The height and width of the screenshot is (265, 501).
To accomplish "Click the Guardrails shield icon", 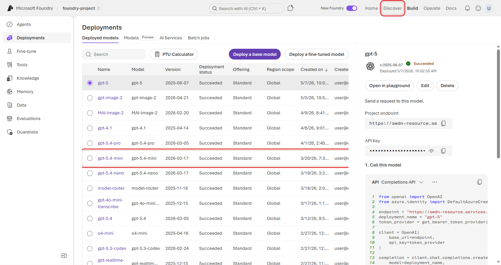I will click(x=10, y=132).
